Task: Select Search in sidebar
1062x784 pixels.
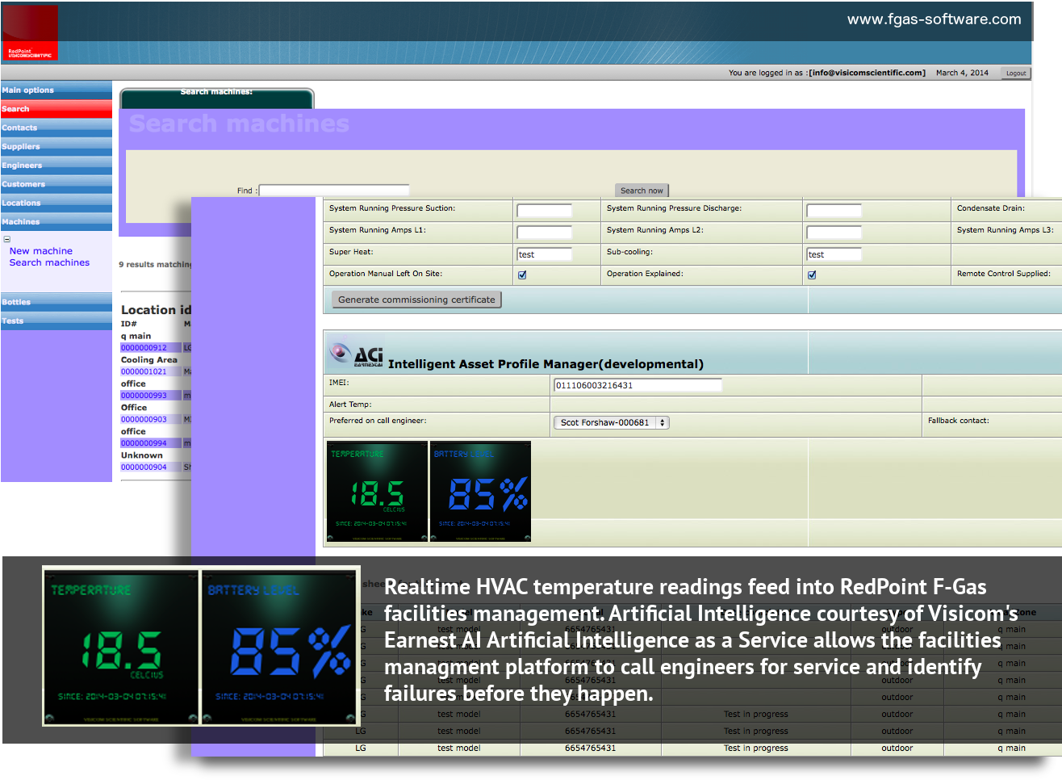Action: 56,109
